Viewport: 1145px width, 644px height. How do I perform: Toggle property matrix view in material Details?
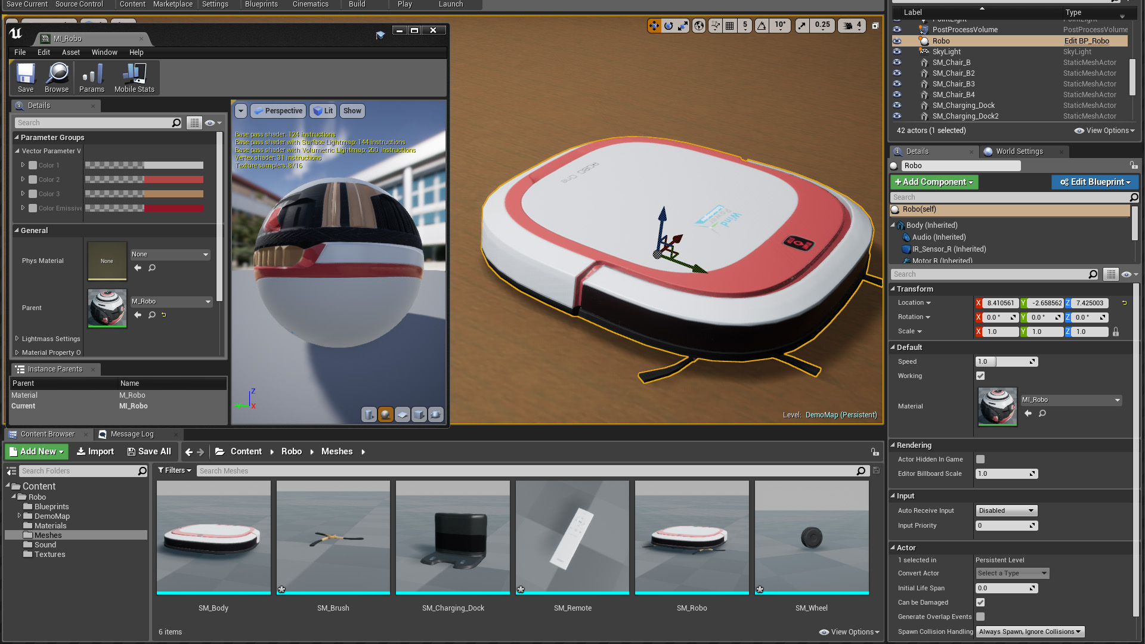[x=194, y=123]
